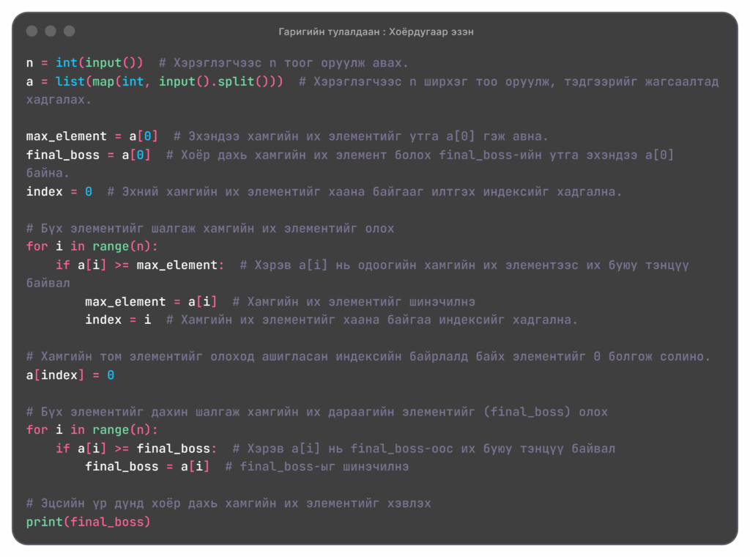Click the final_boss = a[0] assignment

[88, 155]
